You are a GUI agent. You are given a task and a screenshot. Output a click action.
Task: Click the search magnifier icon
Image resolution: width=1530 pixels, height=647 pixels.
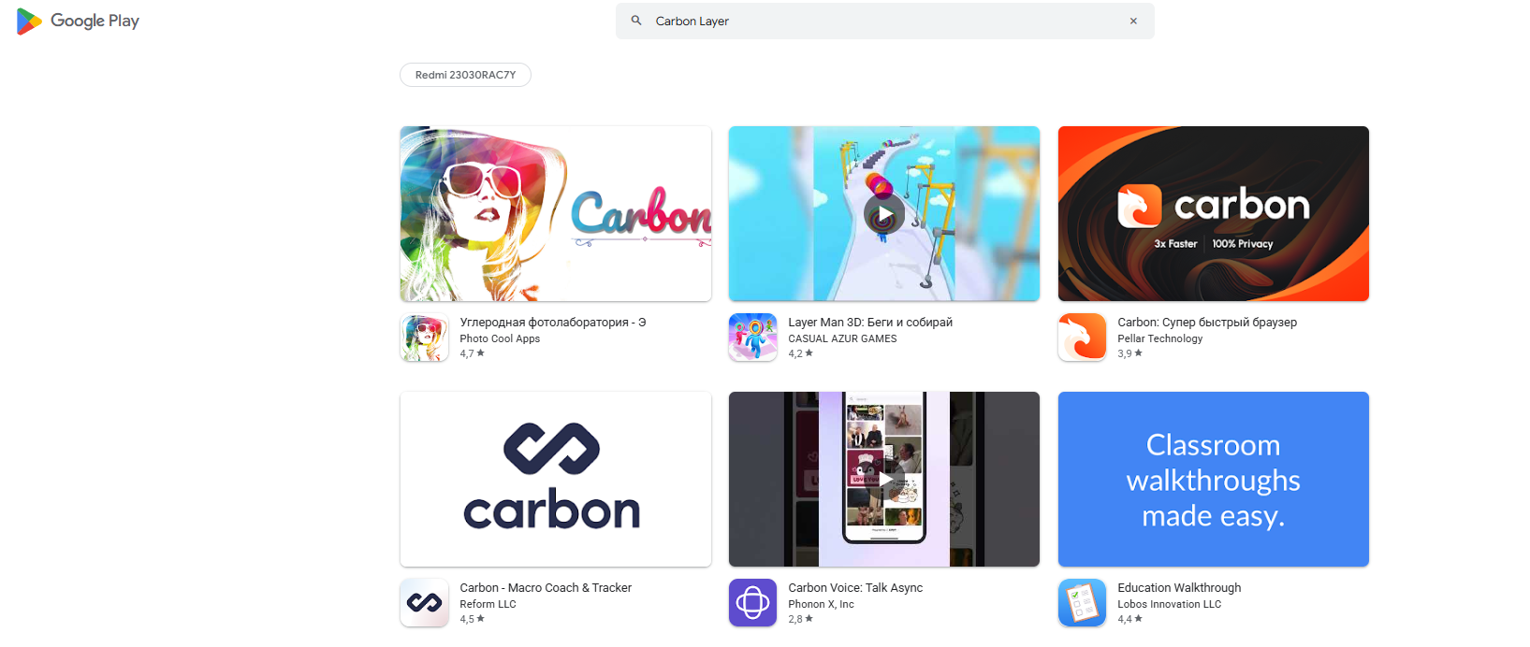coord(636,21)
